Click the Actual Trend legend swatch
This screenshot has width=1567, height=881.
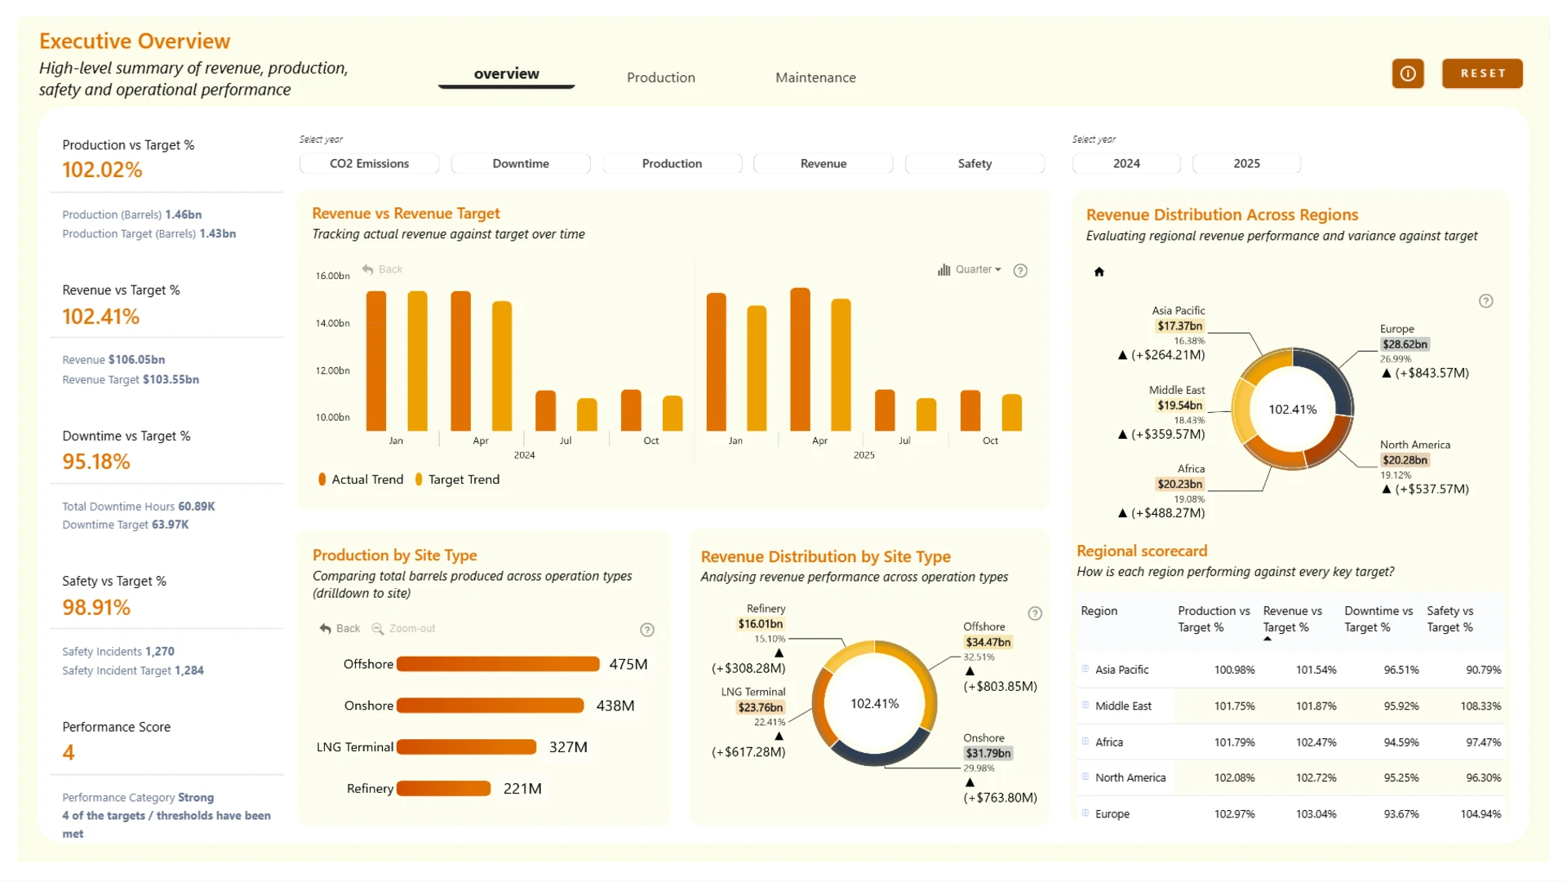tap(322, 480)
